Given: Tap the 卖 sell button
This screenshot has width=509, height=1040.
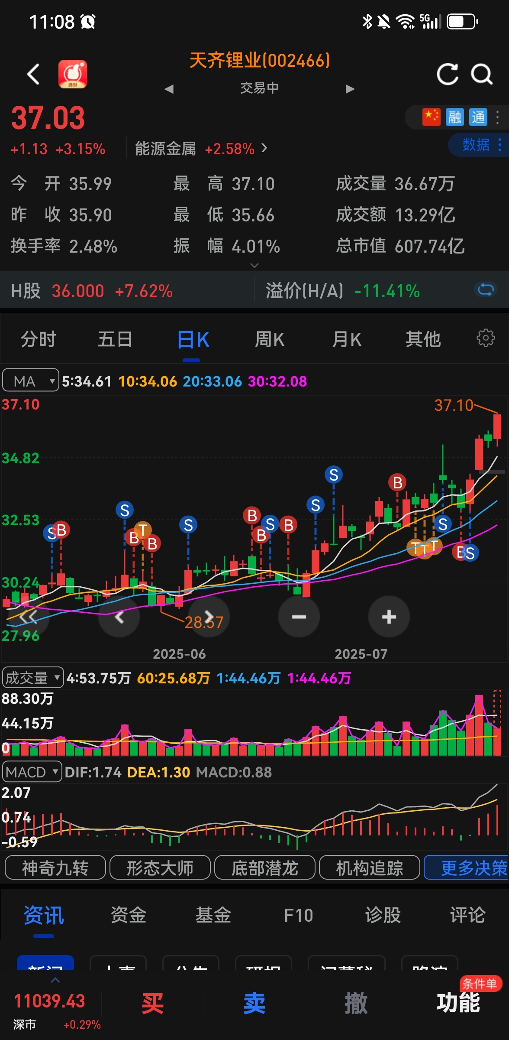Looking at the screenshot, I should tap(254, 1004).
